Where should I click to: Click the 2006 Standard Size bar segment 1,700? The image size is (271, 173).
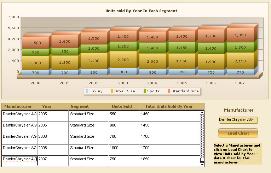click(x=211, y=36)
